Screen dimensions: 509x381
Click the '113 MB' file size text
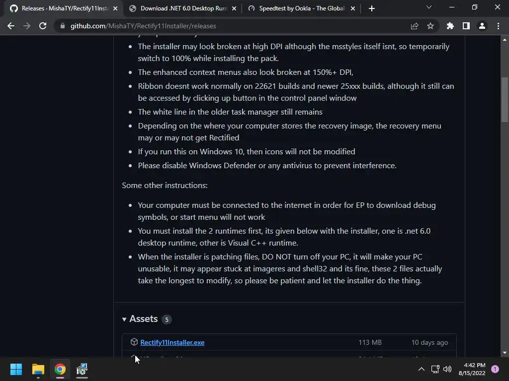click(370, 342)
